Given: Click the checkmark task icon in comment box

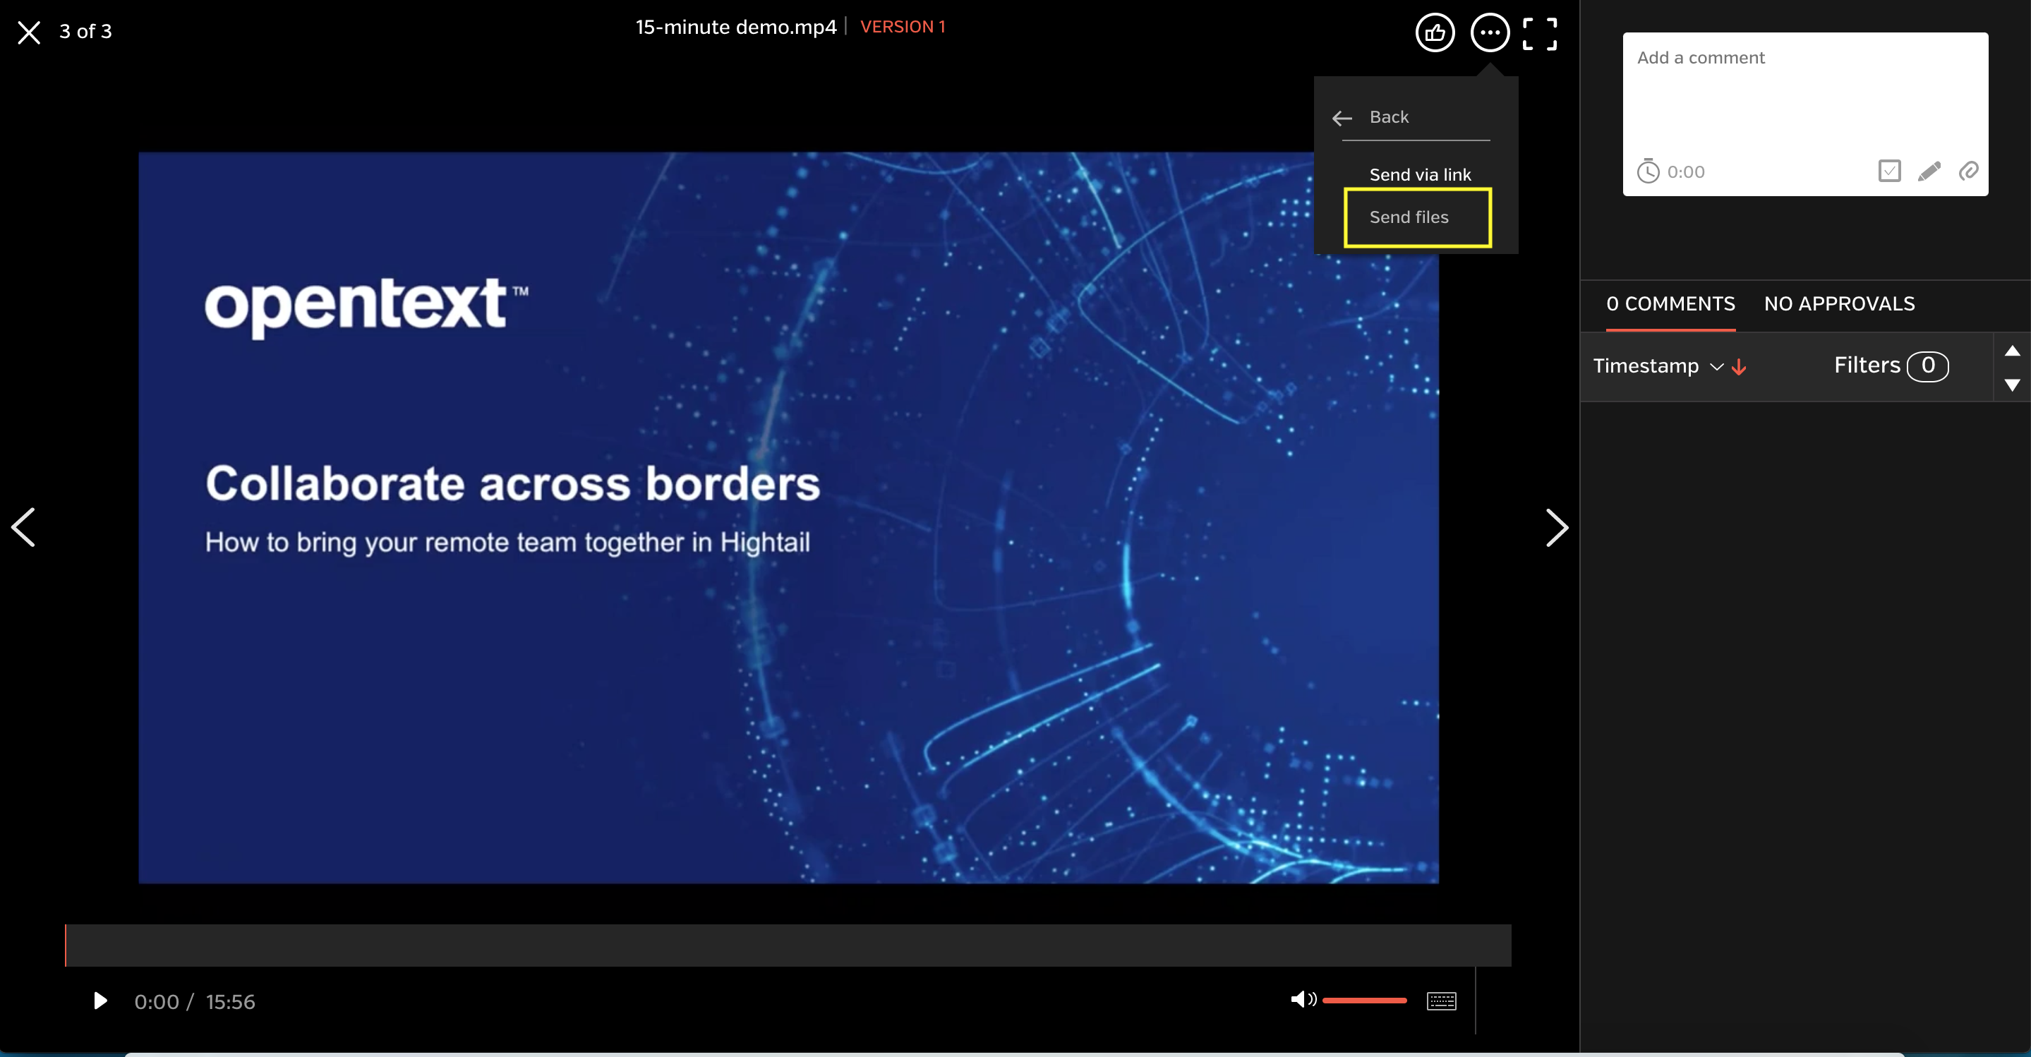Looking at the screenshot, I should [x=1890, y=172].
